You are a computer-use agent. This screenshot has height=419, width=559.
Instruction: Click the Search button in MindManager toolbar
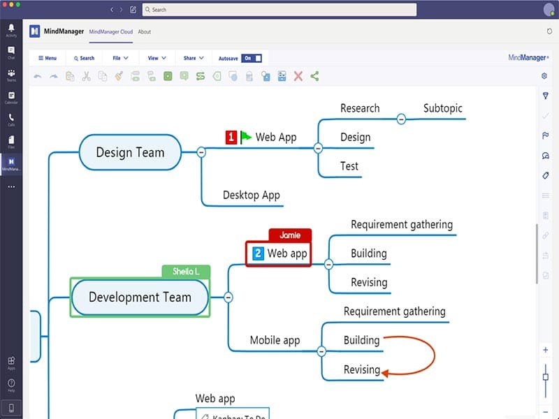[x=84, y=58]
